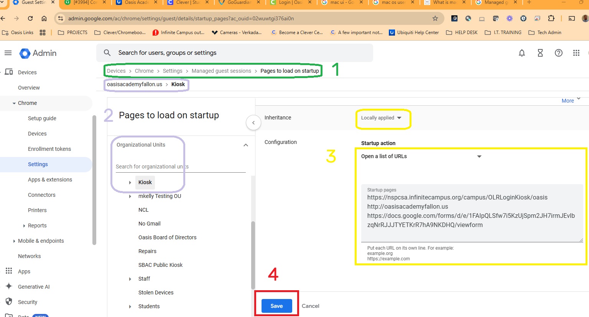Open Apps & extensions in sidebar
Image resolution: width=589 pixels, height=317 pixels.
(50, 180)
